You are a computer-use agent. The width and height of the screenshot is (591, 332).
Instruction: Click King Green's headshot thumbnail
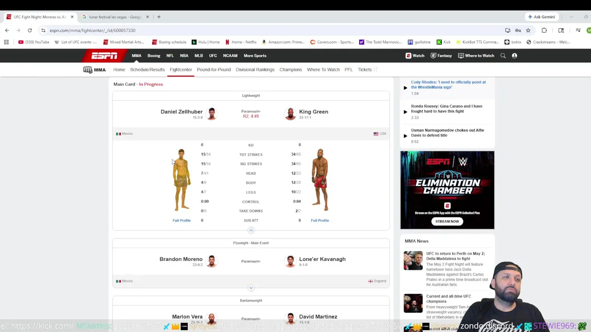coord(290,113)
